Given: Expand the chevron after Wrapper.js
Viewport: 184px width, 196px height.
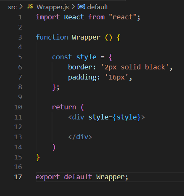Looking at the screenshot, I should pyautogui.click(x=73, y=7).
